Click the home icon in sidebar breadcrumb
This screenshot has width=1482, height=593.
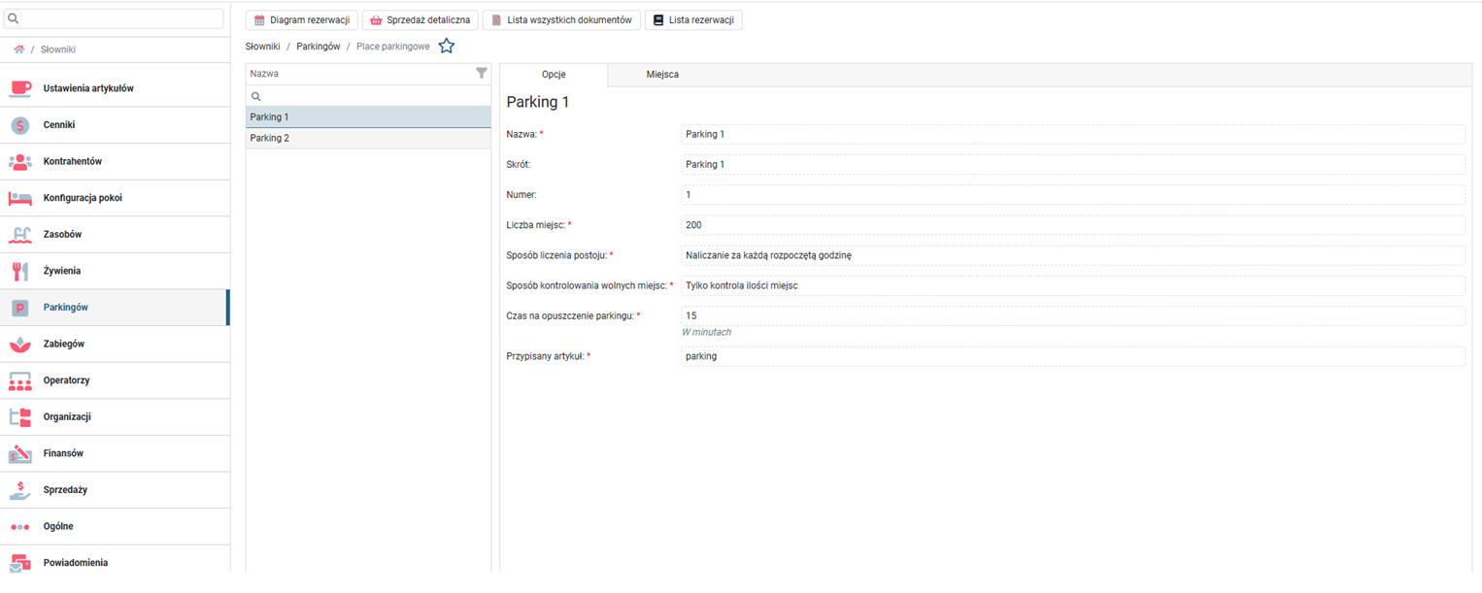(18, 49)
